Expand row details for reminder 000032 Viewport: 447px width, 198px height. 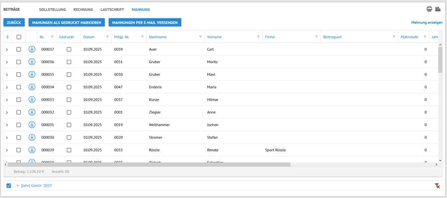click(x=7, y=113)
